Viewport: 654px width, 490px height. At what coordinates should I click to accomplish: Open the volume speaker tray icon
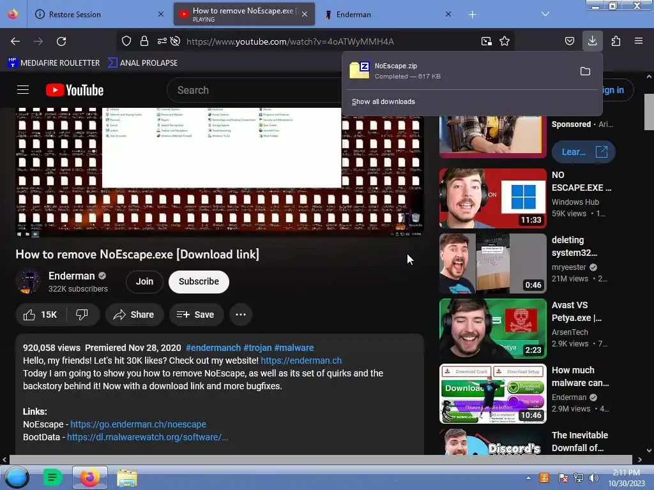pos(593,478)
